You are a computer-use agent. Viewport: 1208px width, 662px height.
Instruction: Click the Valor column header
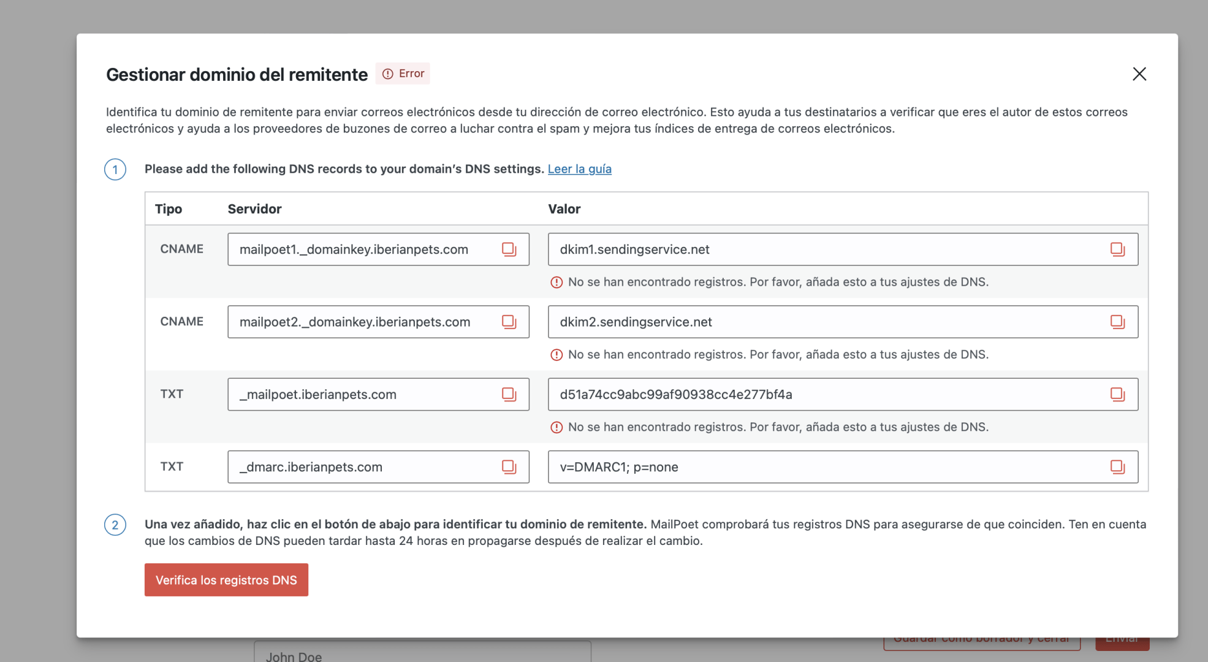pyautogui.click(x=564, y=209)
